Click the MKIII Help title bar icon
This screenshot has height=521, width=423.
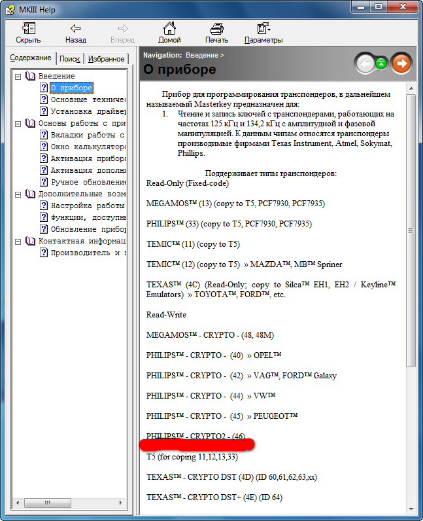10,10
